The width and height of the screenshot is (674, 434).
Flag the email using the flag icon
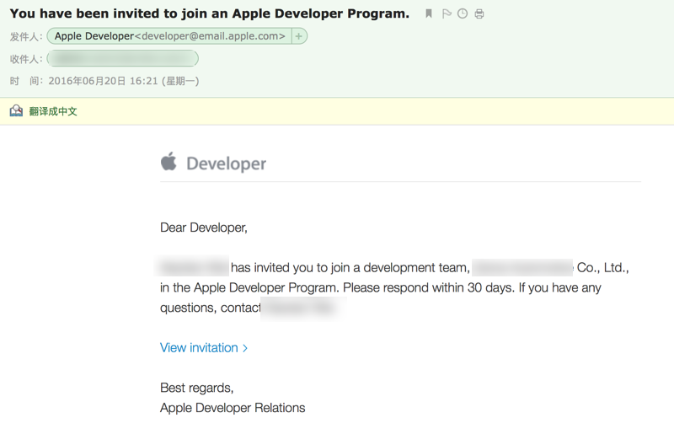447,13
